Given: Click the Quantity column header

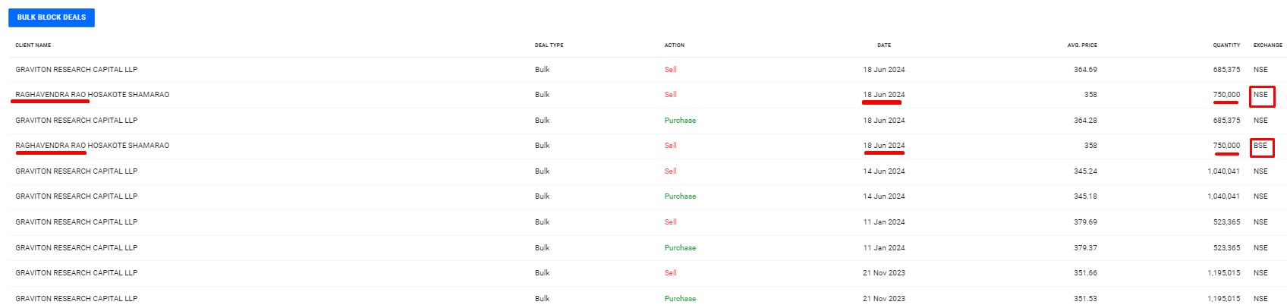Looking at the screenshot, I should coord(1226,46).
